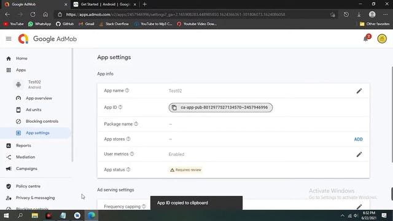Open the notifications bell
This screenshot has width=393, height=221.
[366, 39]
